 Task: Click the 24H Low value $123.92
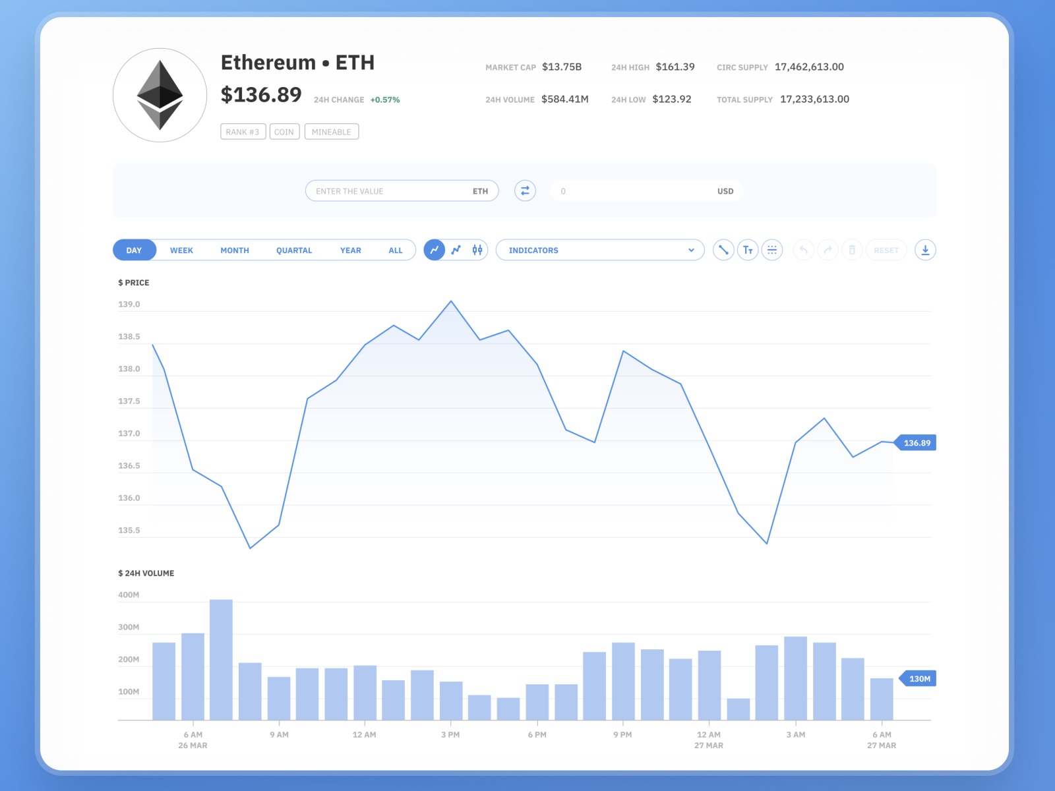coord(672,100)
